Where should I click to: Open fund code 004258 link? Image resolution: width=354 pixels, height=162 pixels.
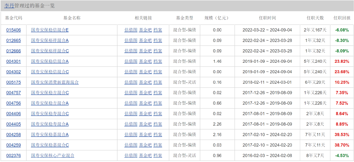(13, 135)
